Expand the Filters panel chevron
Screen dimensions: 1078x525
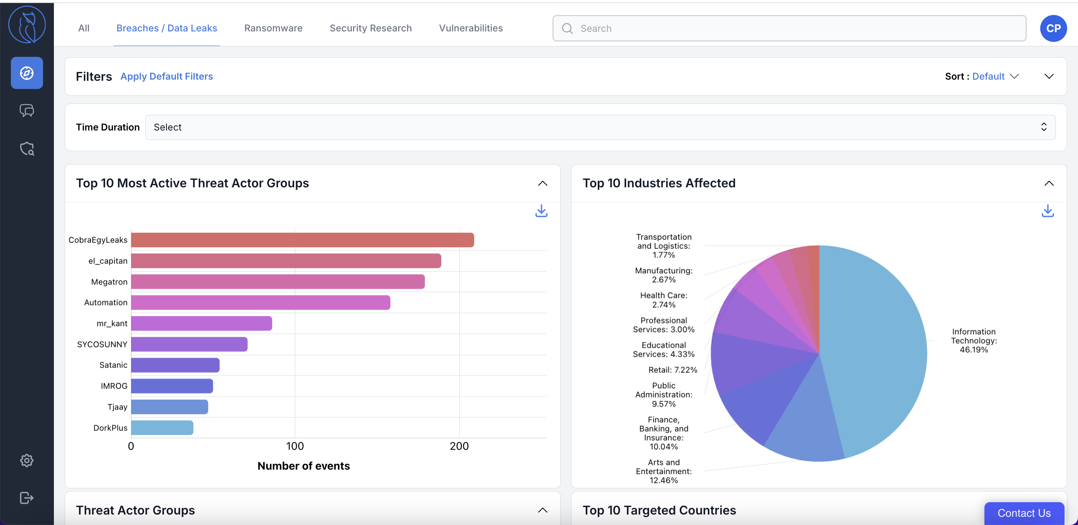coord(1049,76)
